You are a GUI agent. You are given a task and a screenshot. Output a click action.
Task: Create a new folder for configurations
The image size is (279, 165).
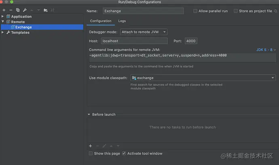46,10
